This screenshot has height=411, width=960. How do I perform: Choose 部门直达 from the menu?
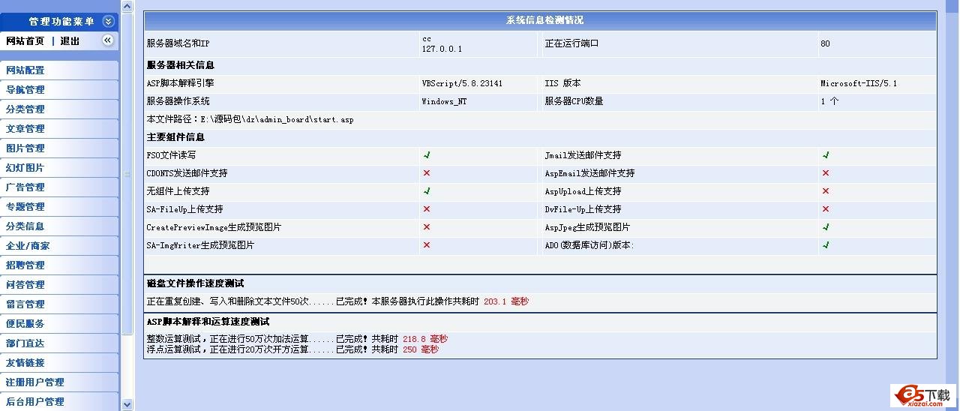pos(59,343)
